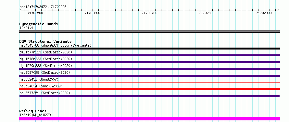Select the purple nsv6587098 variant bar
This screenshot has width=289, height=122.
point(149,76)
